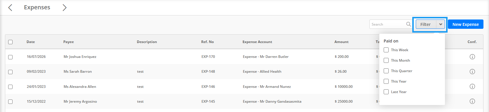Image resolution: width=489 pixels, height=112 pixels.
Task: Open info icon for EXP-170 row
Action: pyautogui.click(x=472, y=57)
